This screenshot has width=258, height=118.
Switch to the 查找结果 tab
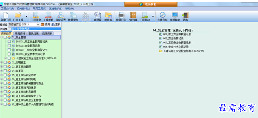[x=34, y=33]
